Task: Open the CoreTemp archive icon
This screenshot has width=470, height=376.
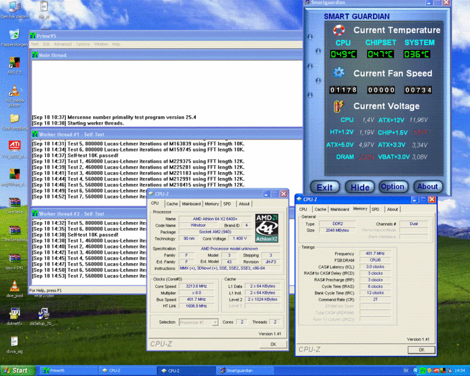Action: coord(14,203)
